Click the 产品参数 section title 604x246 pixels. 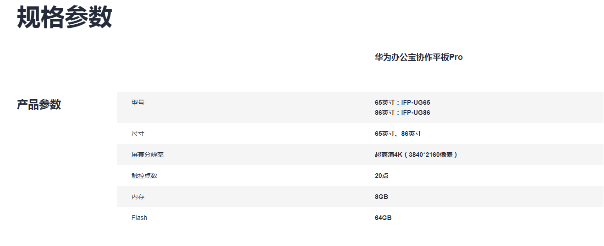click(x=39, y=104)
